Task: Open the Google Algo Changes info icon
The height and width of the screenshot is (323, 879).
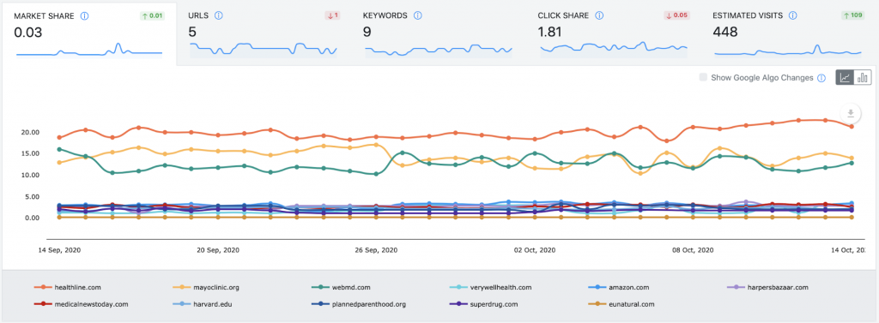Action: pos(821,78)
